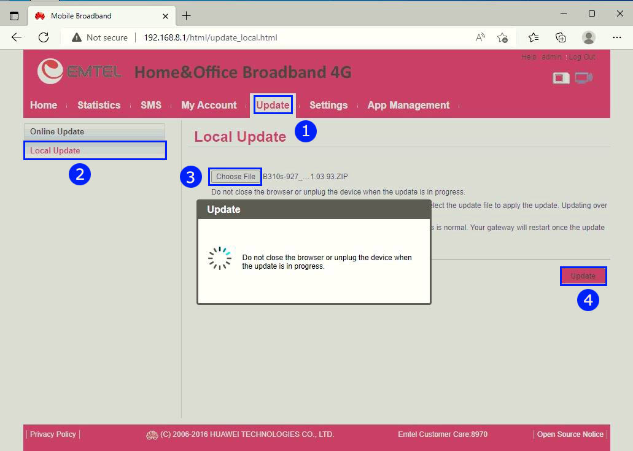Open the Favorites list

(x=534, y=37)
